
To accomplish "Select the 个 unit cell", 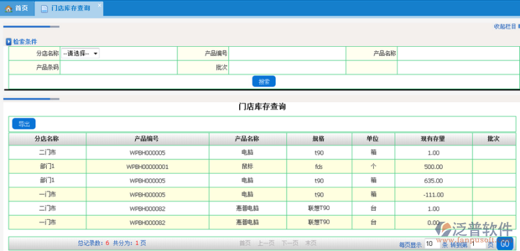I will [373, 166].
